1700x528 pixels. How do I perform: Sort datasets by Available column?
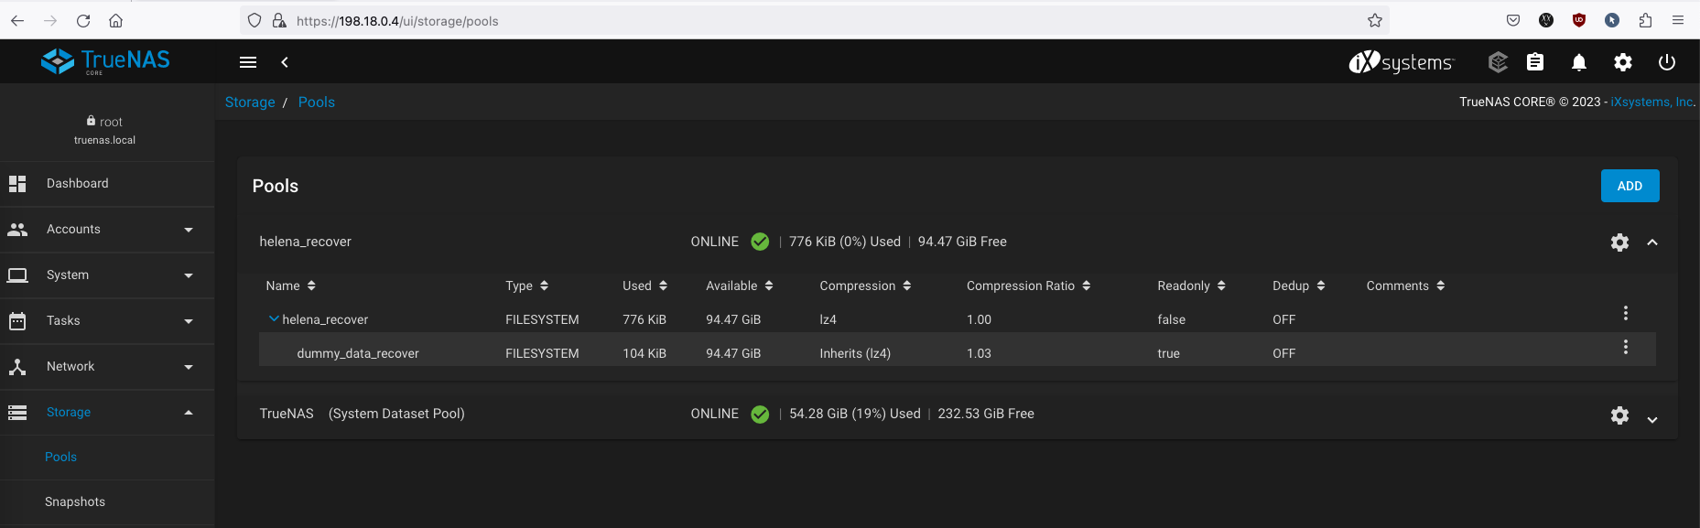point(740,286)
